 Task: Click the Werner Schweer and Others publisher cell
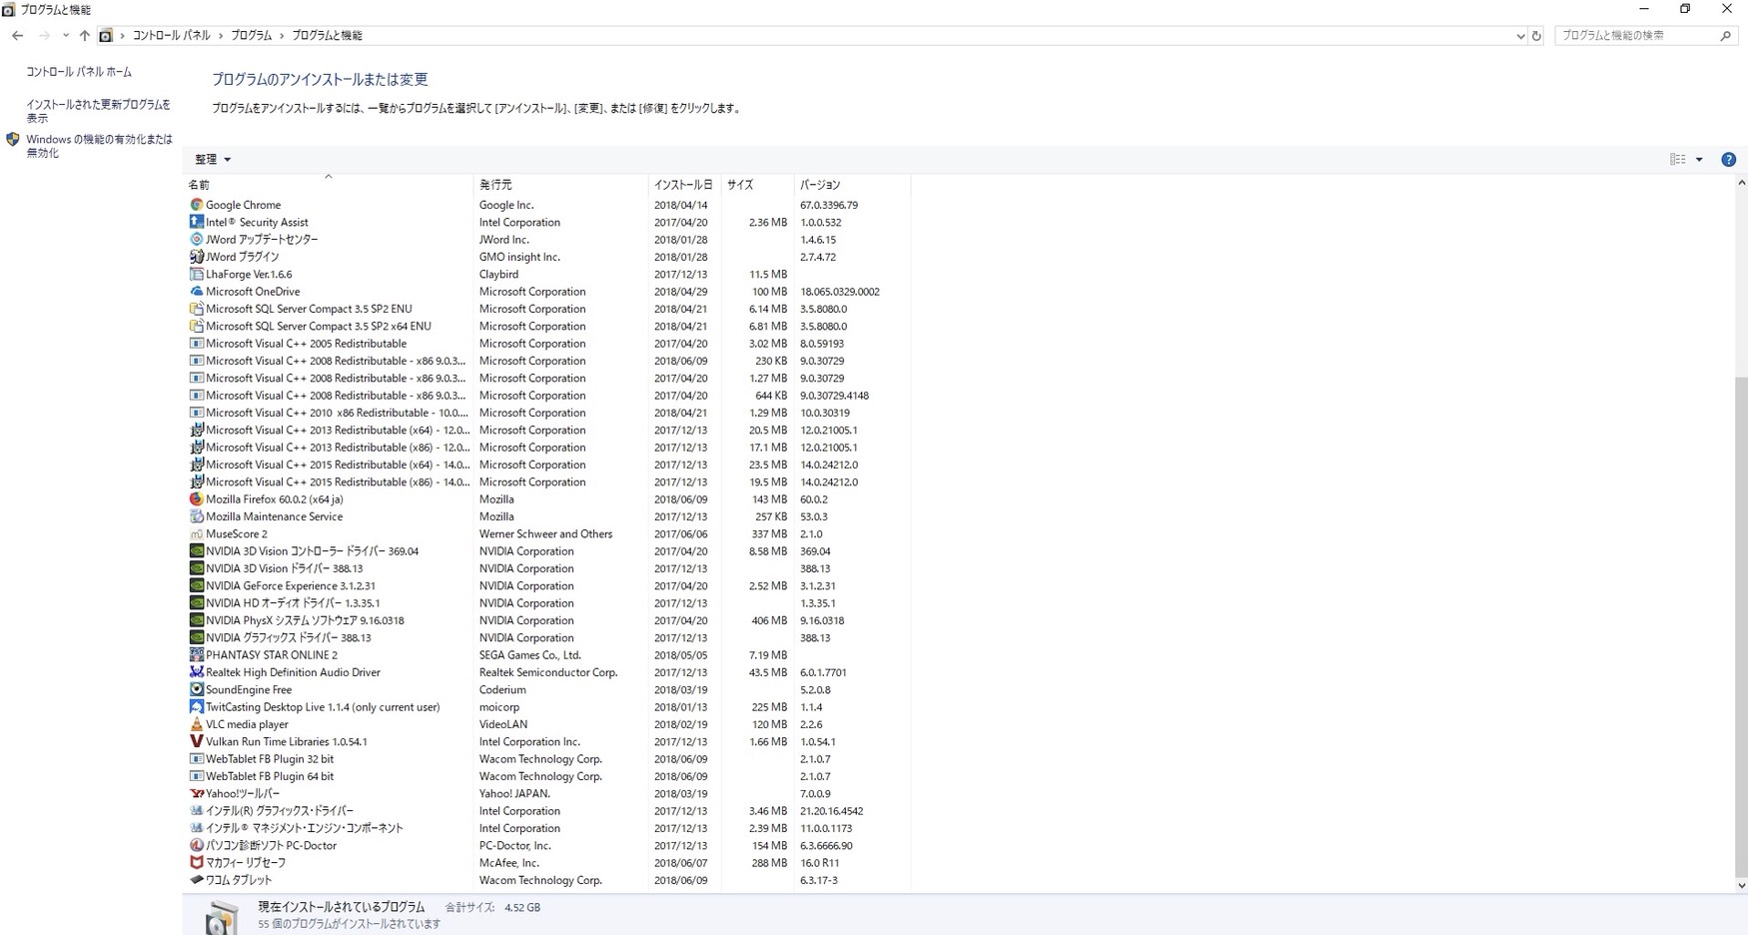[x=545, y=534]
